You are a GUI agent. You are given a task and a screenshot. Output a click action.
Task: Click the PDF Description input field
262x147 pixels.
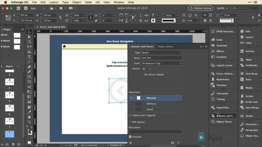(155, 131)
